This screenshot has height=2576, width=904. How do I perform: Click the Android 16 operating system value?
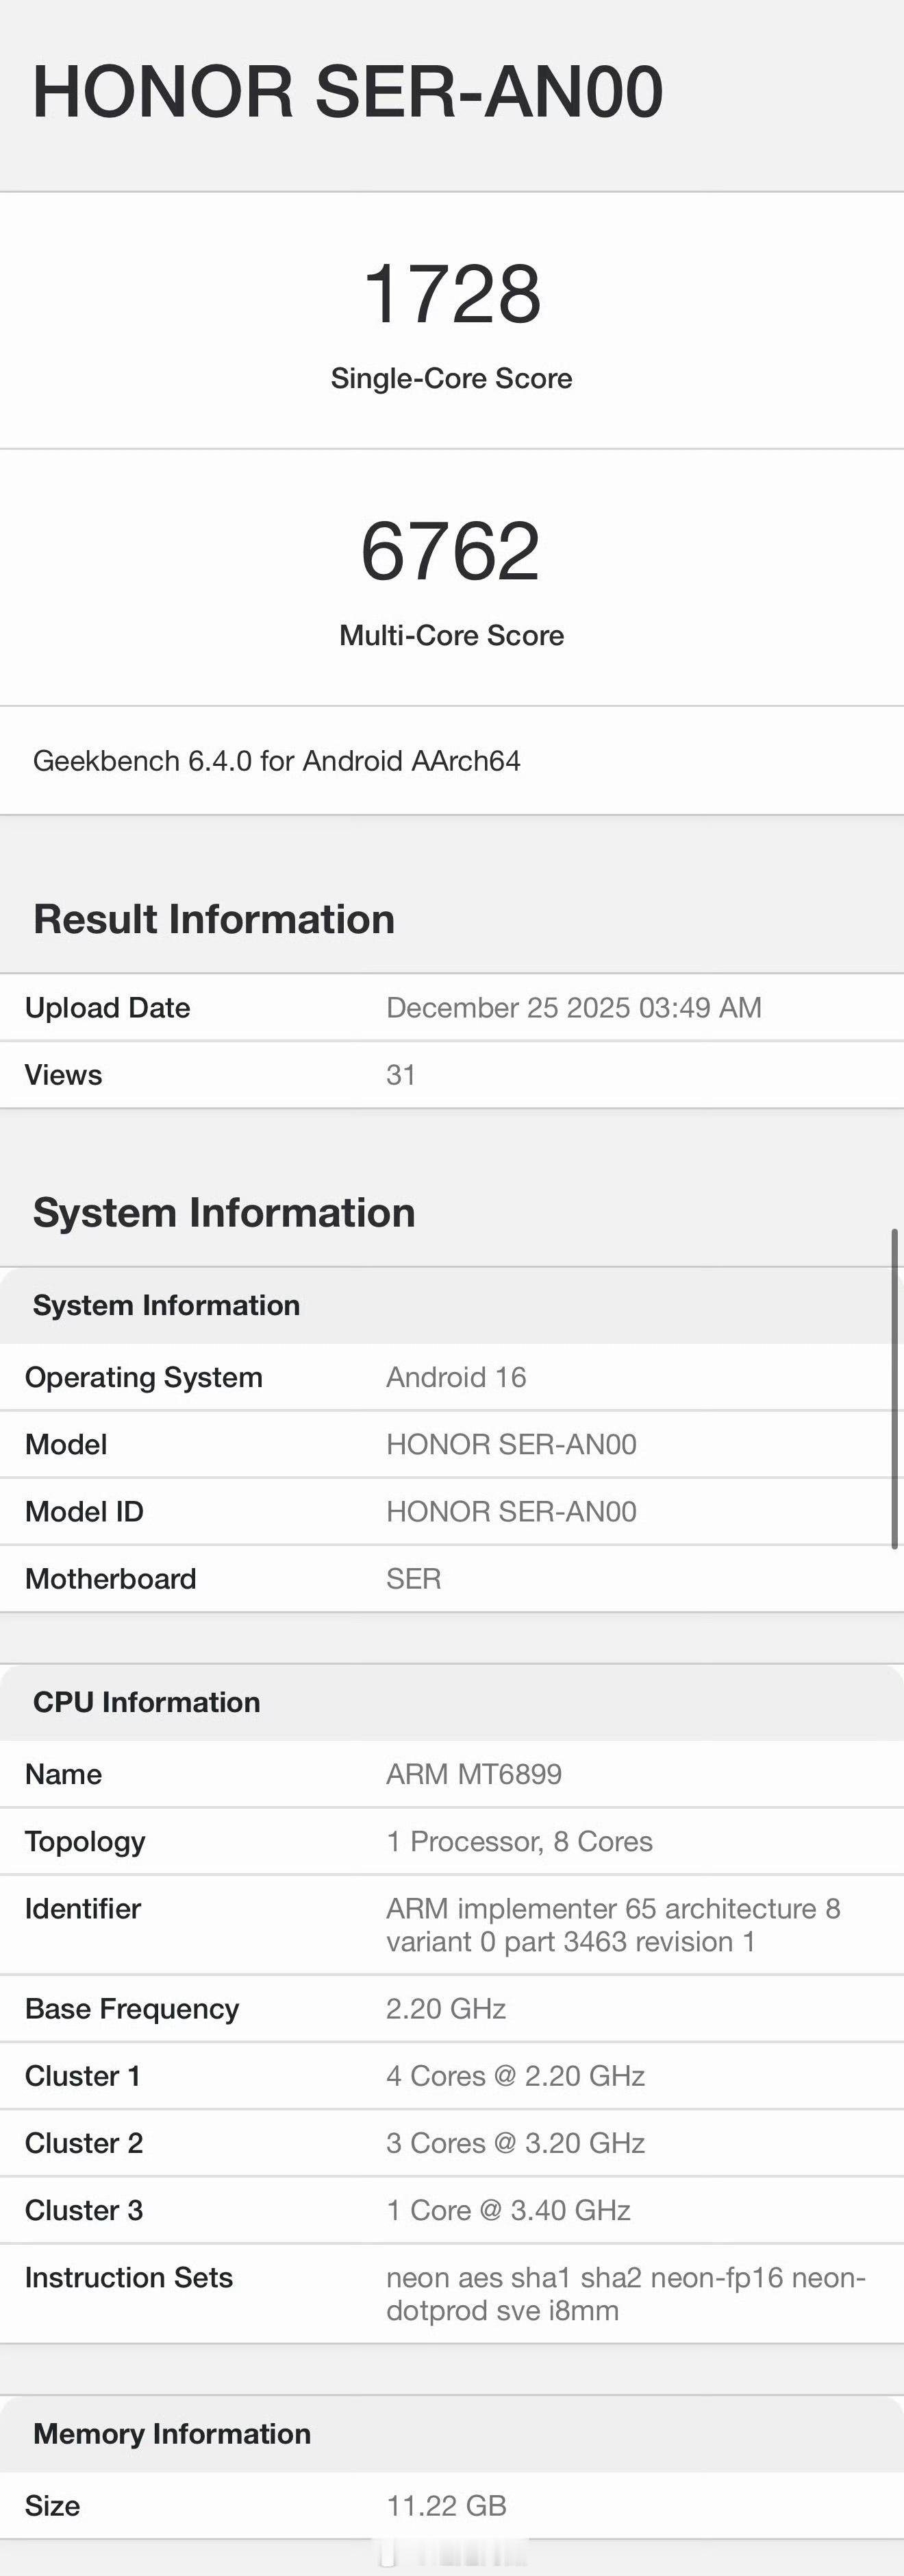[455, 1377]
